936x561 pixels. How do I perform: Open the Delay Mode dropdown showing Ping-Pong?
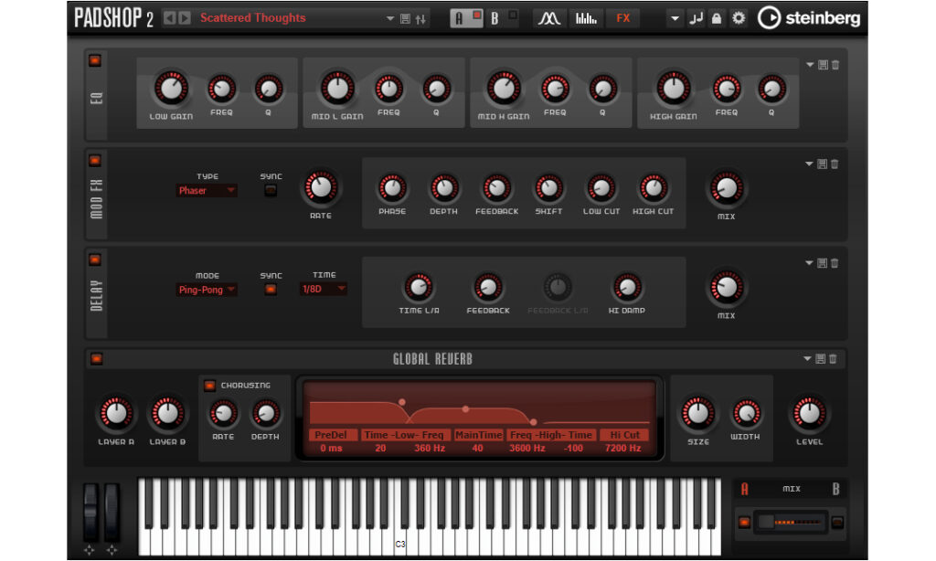coord(207,290)
